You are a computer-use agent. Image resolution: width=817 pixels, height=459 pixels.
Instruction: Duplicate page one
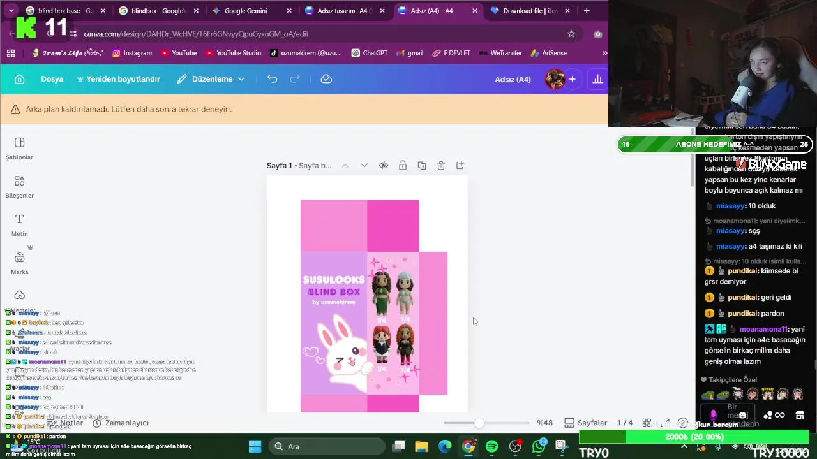(x=422, y=166)
